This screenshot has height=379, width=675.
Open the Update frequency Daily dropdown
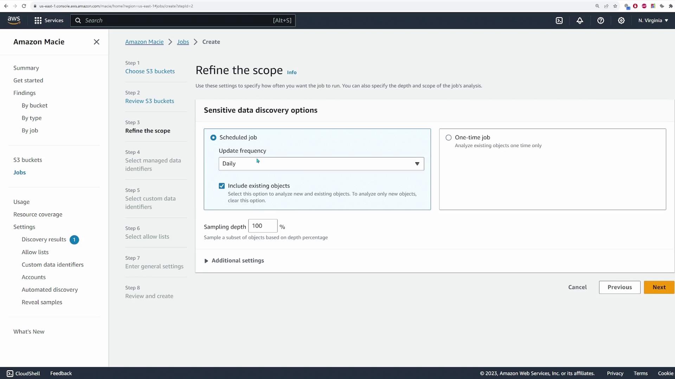pos(321,164)
